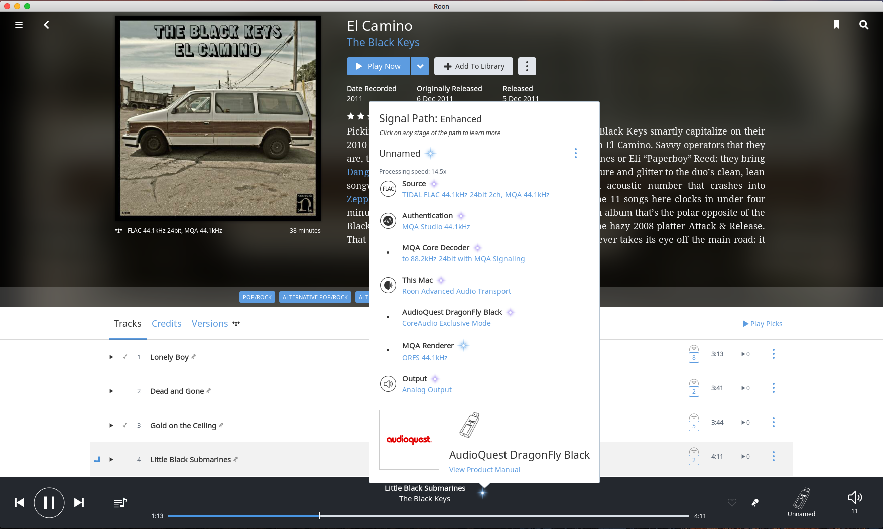Viewport: 883px width, 529px height.
Task: Switch to the Versions tab
Action: point(210,324)
